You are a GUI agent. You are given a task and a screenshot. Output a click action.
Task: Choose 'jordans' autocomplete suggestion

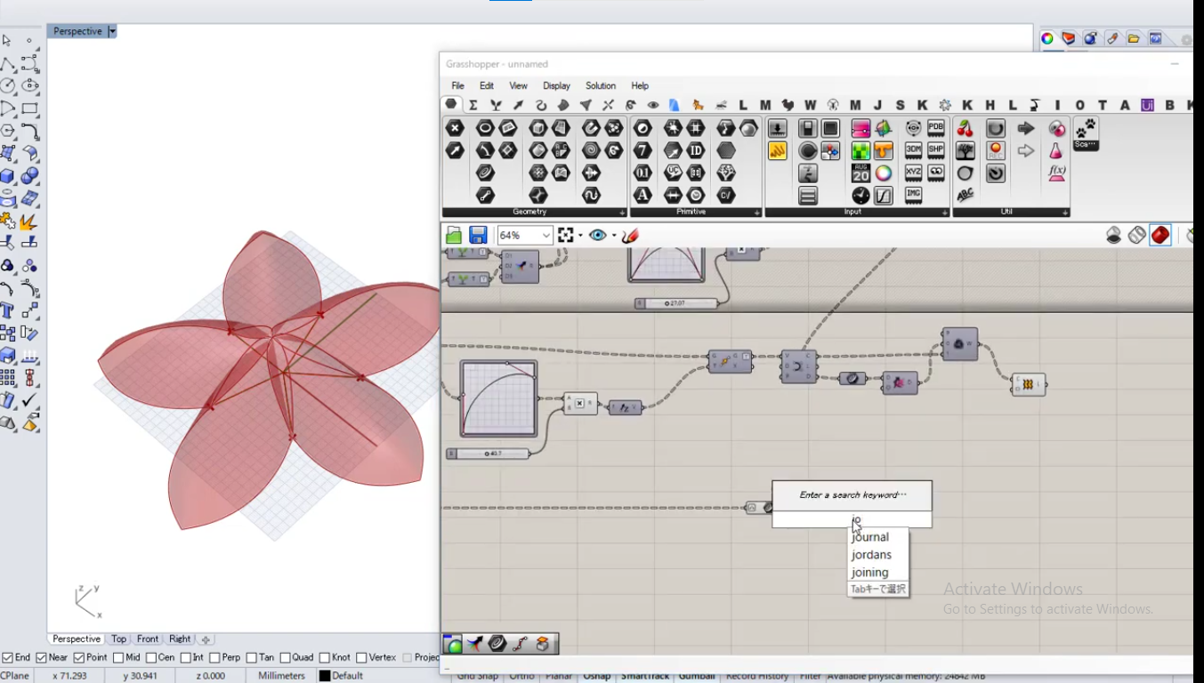(x=871, y=555)
